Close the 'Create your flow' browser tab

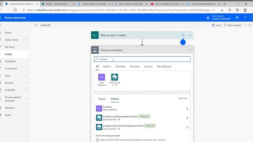click(37, 4)
